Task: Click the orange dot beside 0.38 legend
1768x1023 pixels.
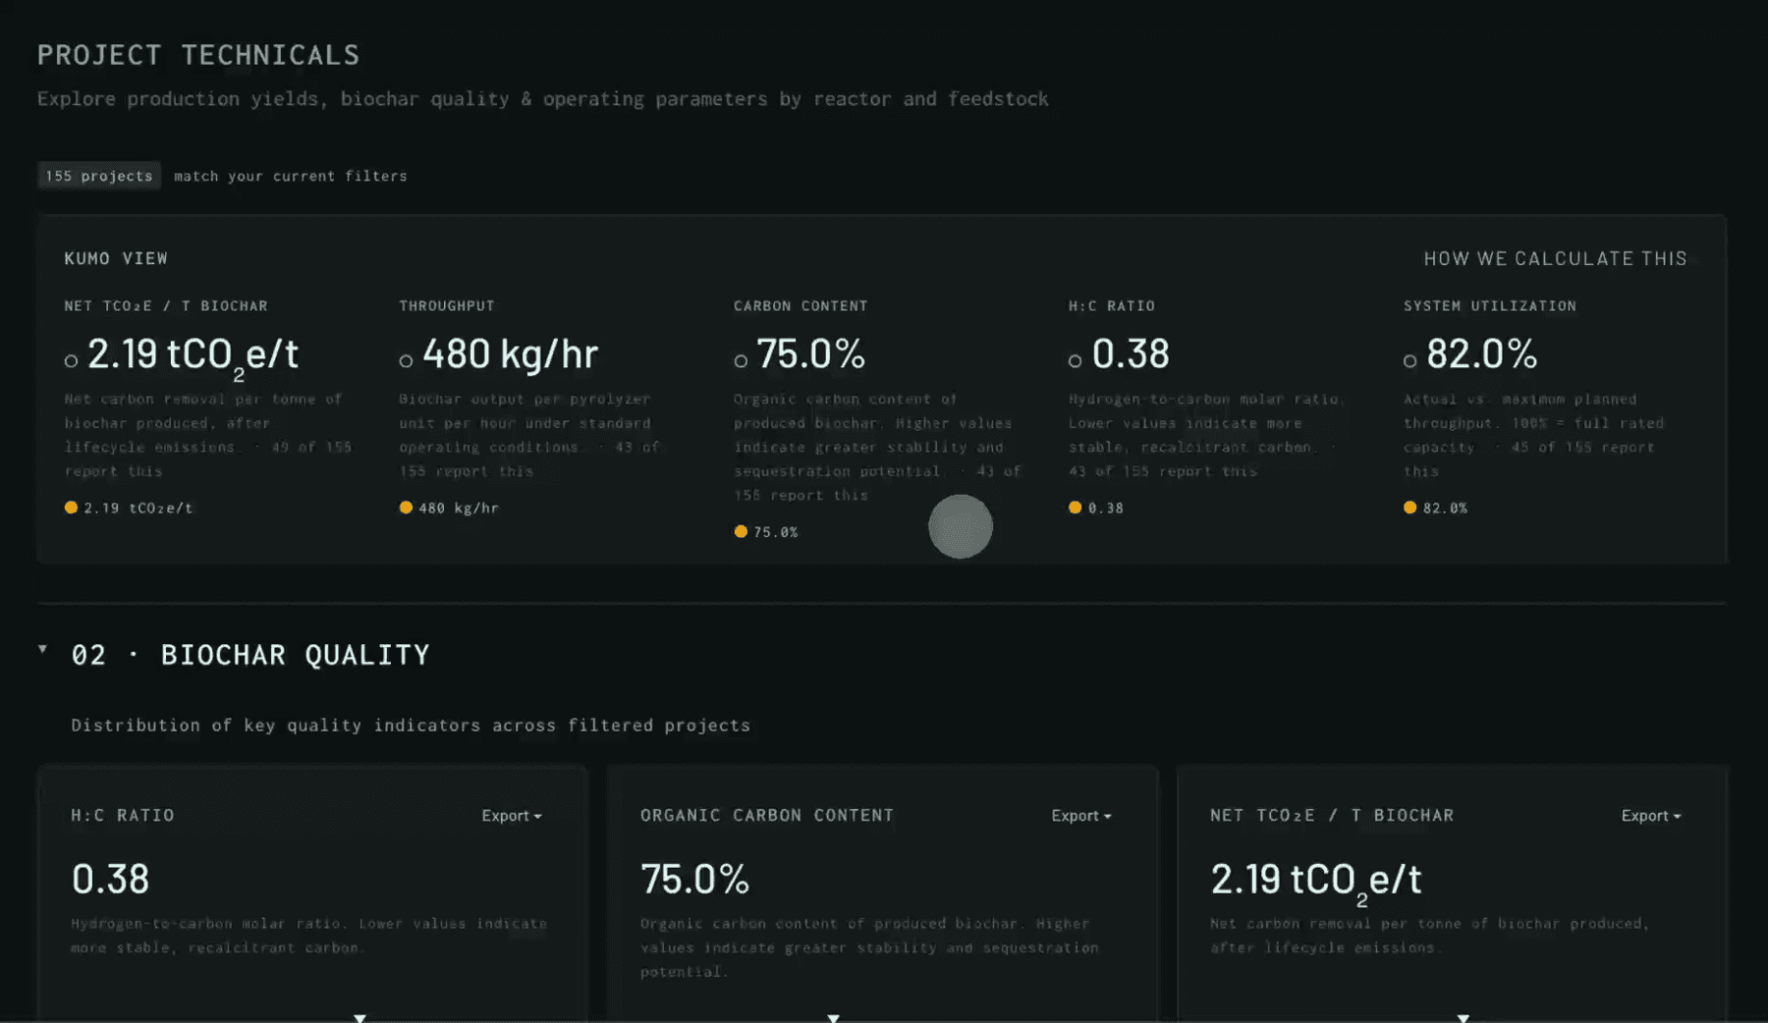Action: point(1076,508)
